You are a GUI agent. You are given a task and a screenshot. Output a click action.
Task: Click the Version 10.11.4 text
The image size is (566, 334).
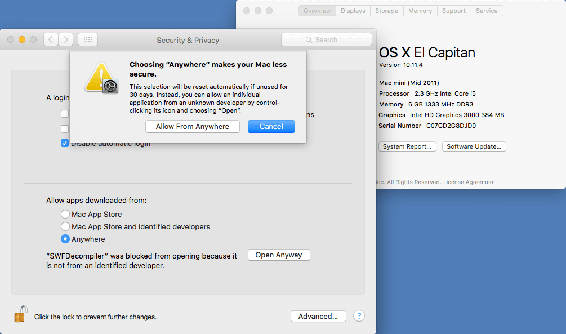click(x=400, y=65)
